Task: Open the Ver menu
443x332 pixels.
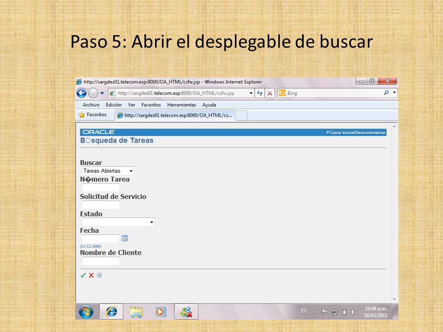Action: (132, 105)
